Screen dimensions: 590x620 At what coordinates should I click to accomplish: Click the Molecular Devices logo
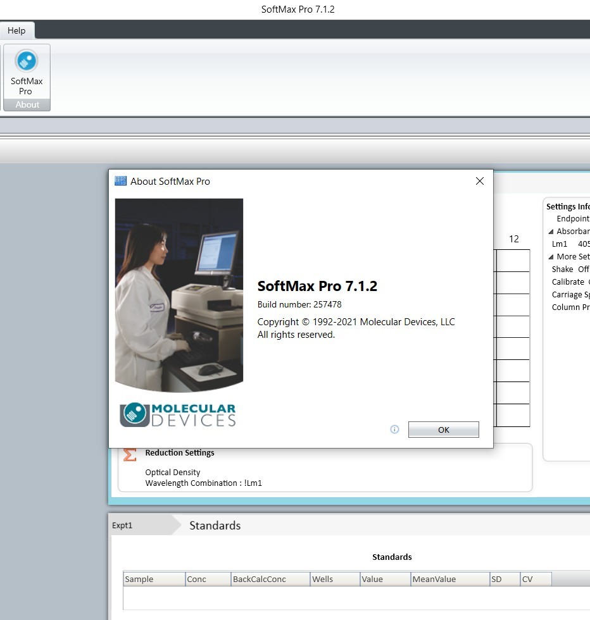[x=178, y=415]
